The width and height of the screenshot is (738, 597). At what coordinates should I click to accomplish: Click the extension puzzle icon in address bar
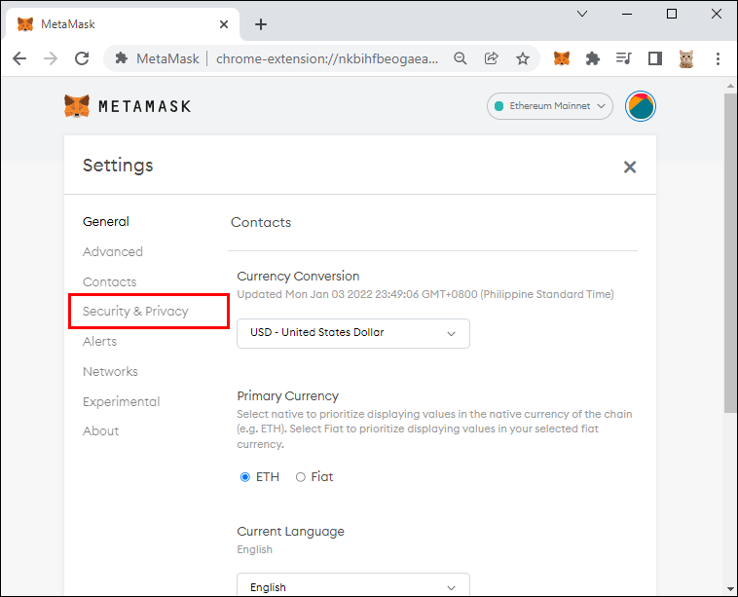pos(121,58)
